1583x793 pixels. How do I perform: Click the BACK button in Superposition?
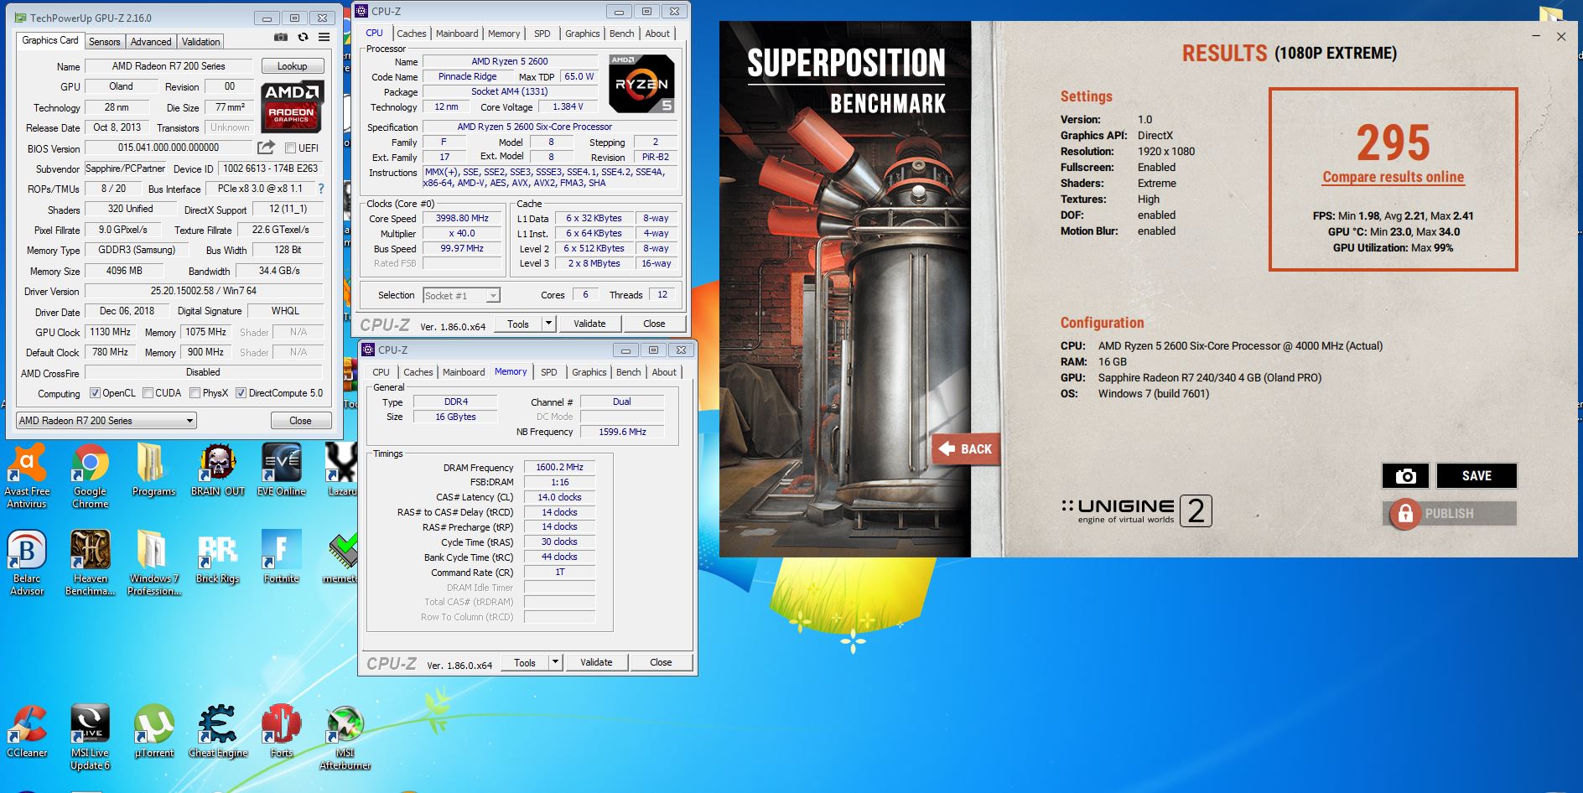pyautogui.click(x=966, y=449)
